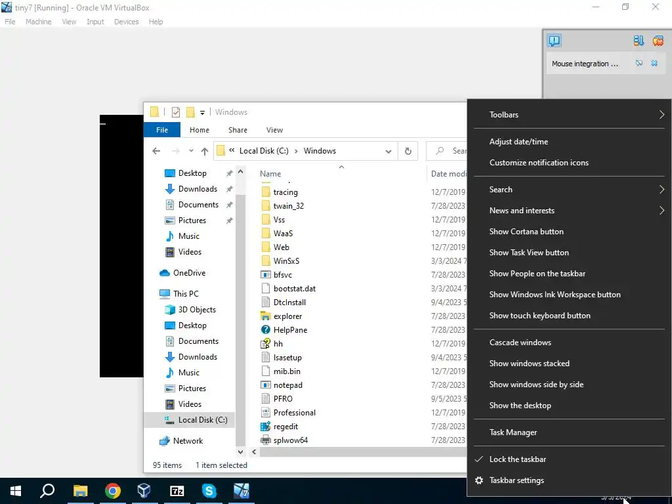Open the VirtualBox Input menu
The image size is (672, 504).
pyautogui.click(x=95, y=22)
